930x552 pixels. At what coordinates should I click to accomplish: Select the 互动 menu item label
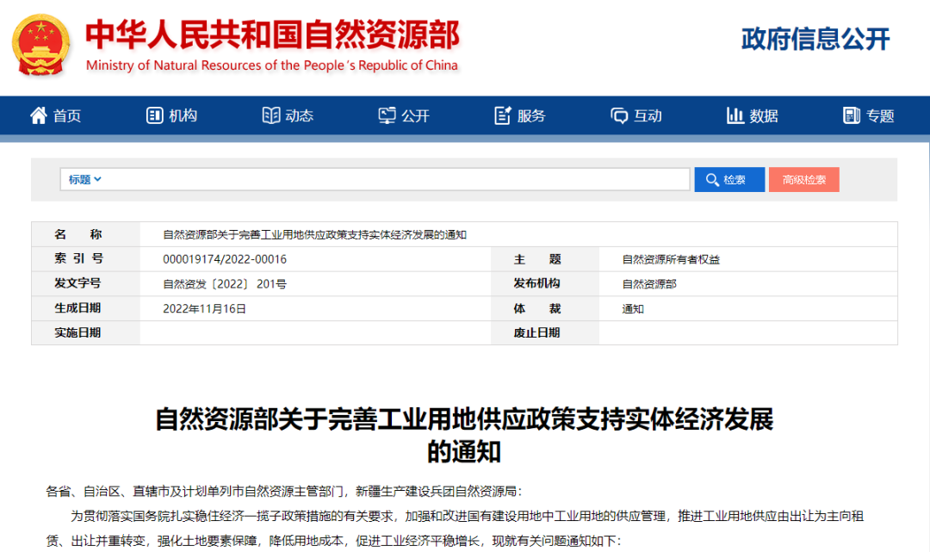pyautogui.click(x=648, y=116)
